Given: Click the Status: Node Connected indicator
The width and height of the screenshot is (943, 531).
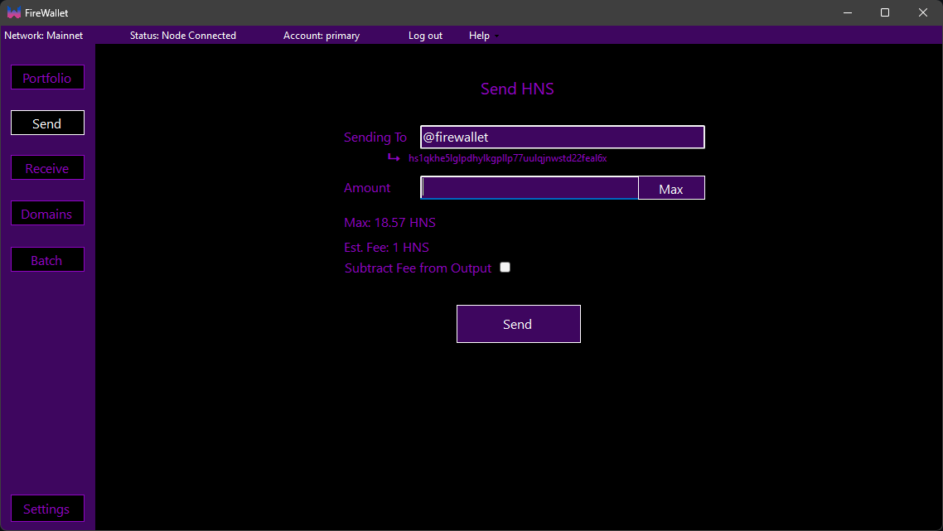Looking at the screenshot, I should pyautogui.click(x=183, y=36).
